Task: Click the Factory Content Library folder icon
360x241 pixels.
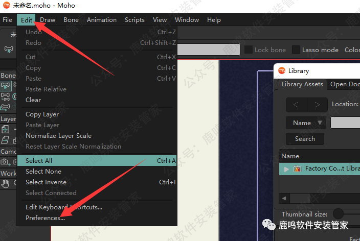Action: [x=297, y=169]
